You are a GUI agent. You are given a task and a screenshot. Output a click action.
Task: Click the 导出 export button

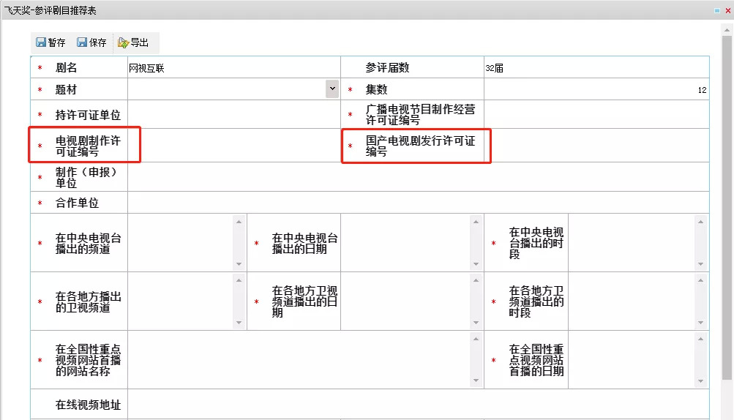(x=133, y=42)
